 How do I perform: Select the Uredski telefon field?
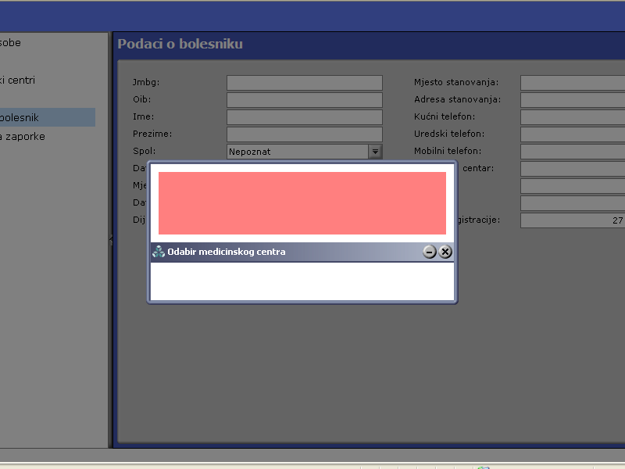[572, 134]
